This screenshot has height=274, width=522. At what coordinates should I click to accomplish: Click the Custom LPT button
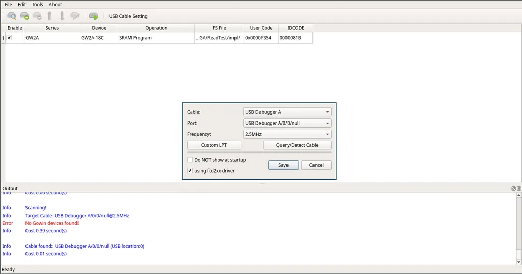[214, 145]
